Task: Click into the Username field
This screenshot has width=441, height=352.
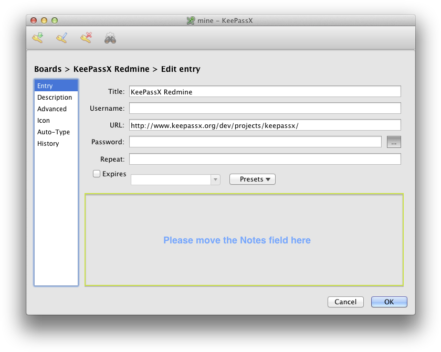Action: (x=265, y=108)
